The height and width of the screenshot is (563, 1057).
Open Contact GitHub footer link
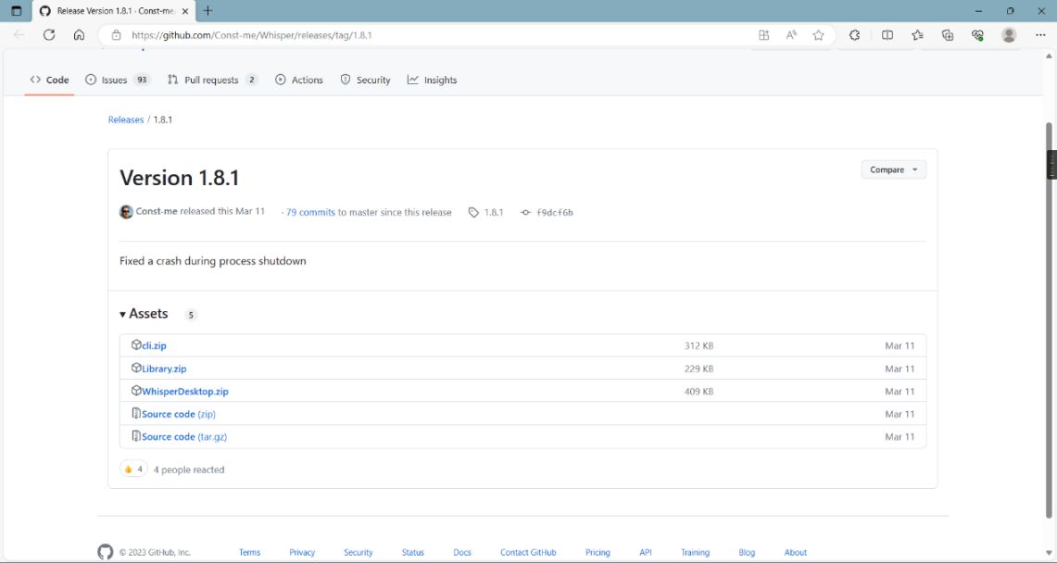528,552
